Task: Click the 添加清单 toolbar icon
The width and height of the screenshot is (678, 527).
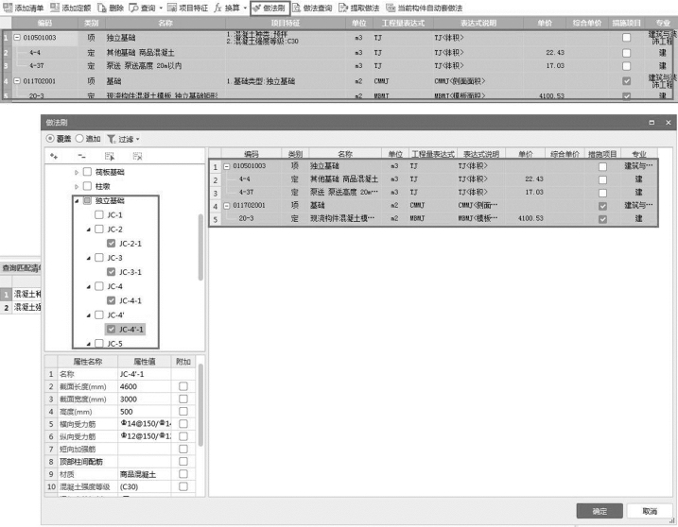Action: [x=8, y=8]
